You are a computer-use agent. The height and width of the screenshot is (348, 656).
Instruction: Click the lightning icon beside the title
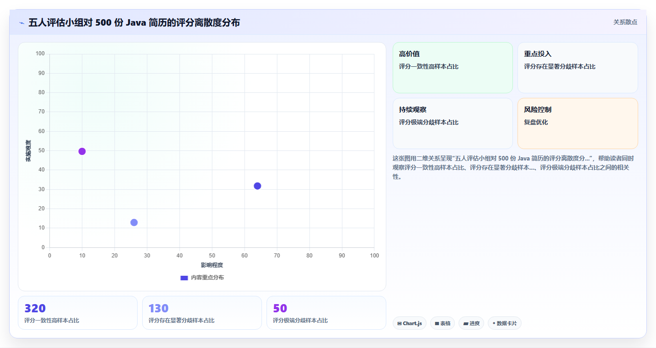(21, 23)
